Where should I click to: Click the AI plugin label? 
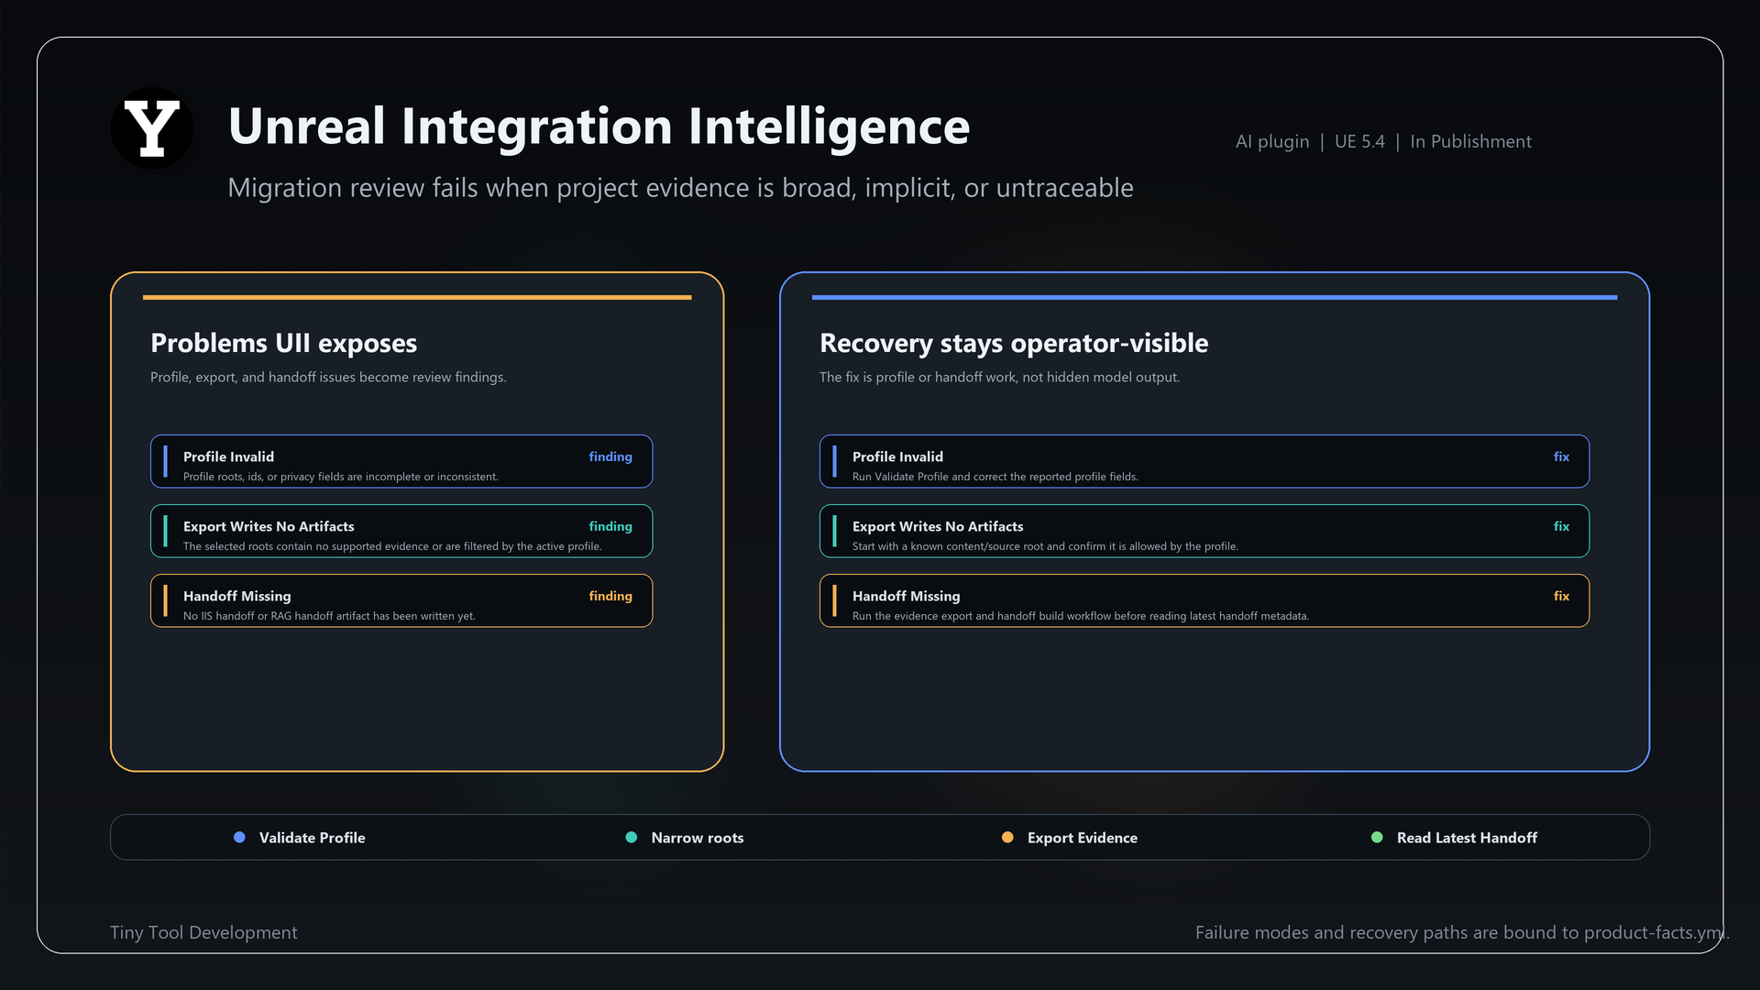[1272, 141]
